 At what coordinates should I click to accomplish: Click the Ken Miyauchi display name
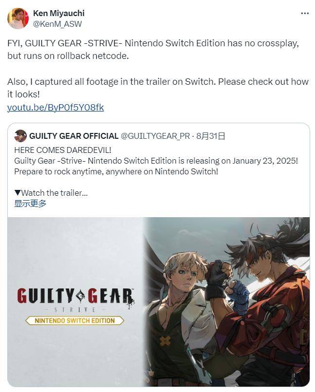[59, 13]
